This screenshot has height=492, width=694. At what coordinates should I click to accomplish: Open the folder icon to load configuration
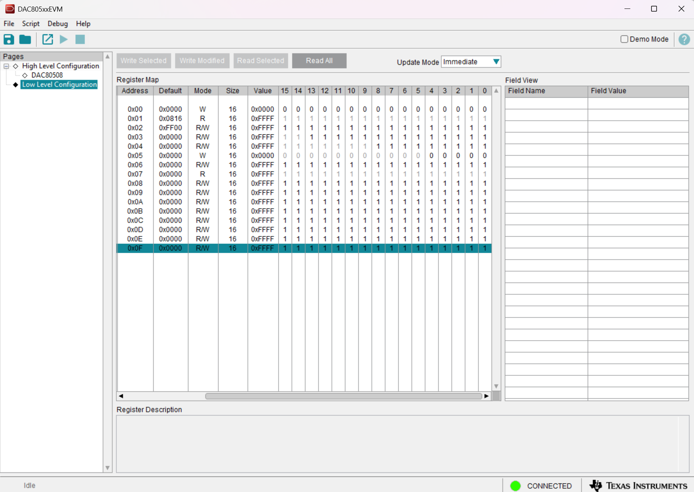25,39
